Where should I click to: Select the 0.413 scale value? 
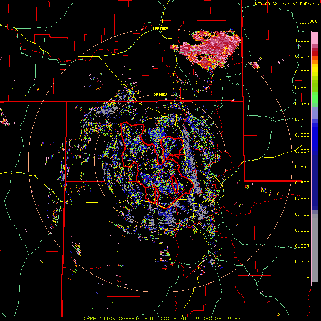pos(302,214)
